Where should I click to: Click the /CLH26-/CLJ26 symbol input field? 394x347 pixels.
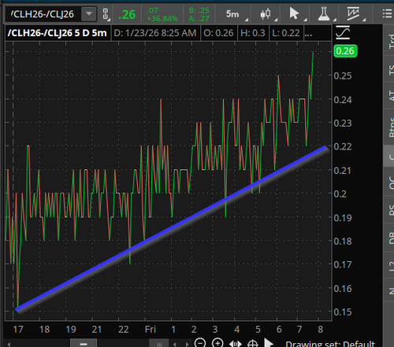pos(43,14)
